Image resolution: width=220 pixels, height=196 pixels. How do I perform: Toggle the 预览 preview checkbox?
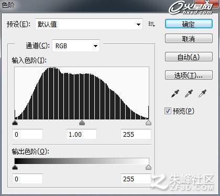[168, 111]
